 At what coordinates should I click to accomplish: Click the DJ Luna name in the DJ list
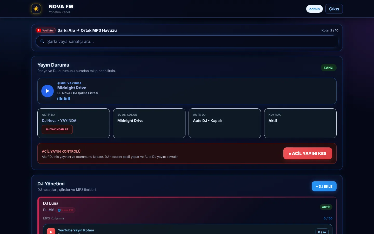pos(51,203)
